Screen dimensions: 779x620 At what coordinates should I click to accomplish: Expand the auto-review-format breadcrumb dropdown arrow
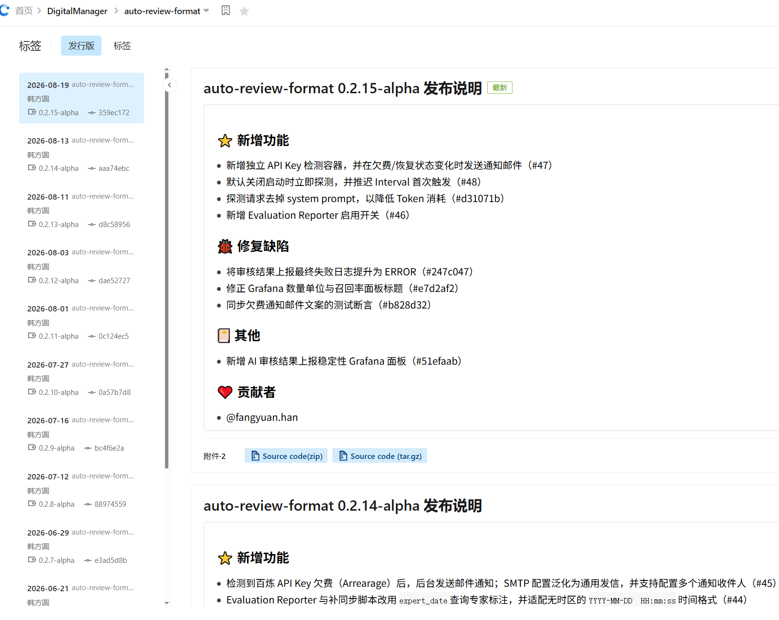coord(206,11)
